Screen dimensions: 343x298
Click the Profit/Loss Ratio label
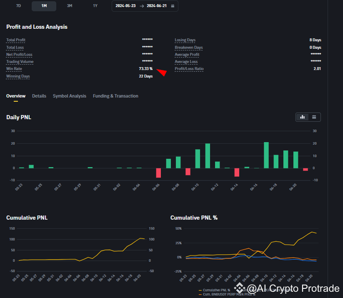[x=189, y=69]
